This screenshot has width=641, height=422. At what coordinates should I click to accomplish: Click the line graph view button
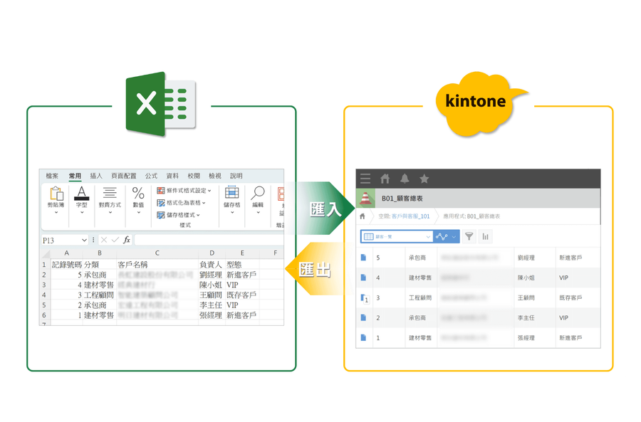442,236
